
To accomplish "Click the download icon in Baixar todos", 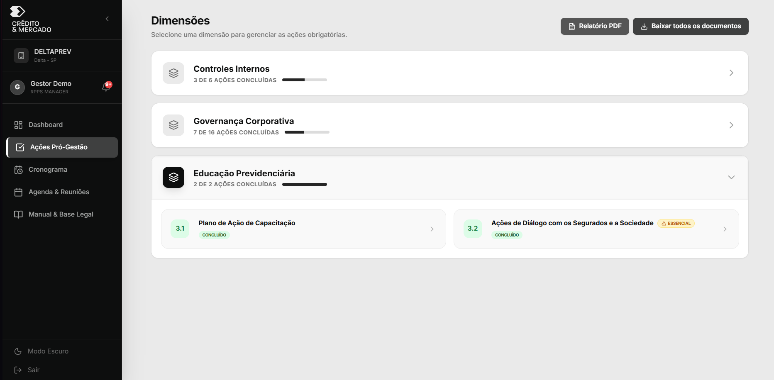I will pos(644,27).
